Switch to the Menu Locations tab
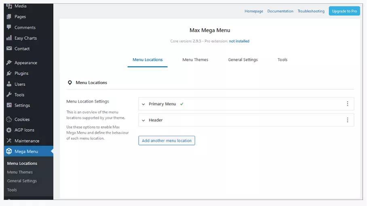 tap(148, 60)
